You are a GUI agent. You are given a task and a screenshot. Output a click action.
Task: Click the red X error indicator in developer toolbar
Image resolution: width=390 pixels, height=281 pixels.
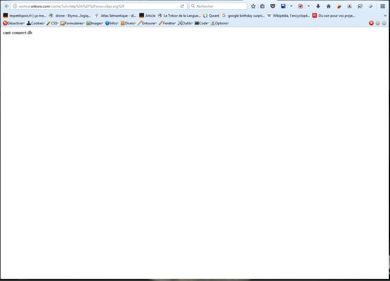tap(371, 23)
